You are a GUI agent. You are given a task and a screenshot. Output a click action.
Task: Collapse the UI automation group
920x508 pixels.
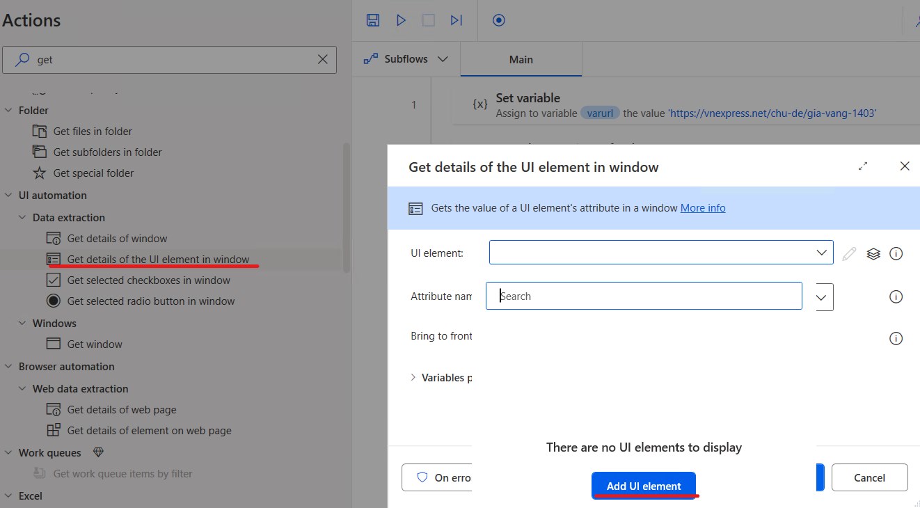9,195
